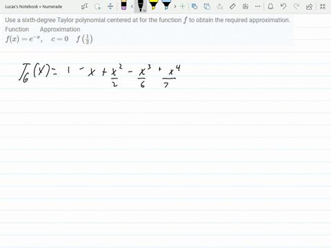331x248 pixels.
Task: Click the problem statement text about Taylor polynomial
Action: pos(148,20)
